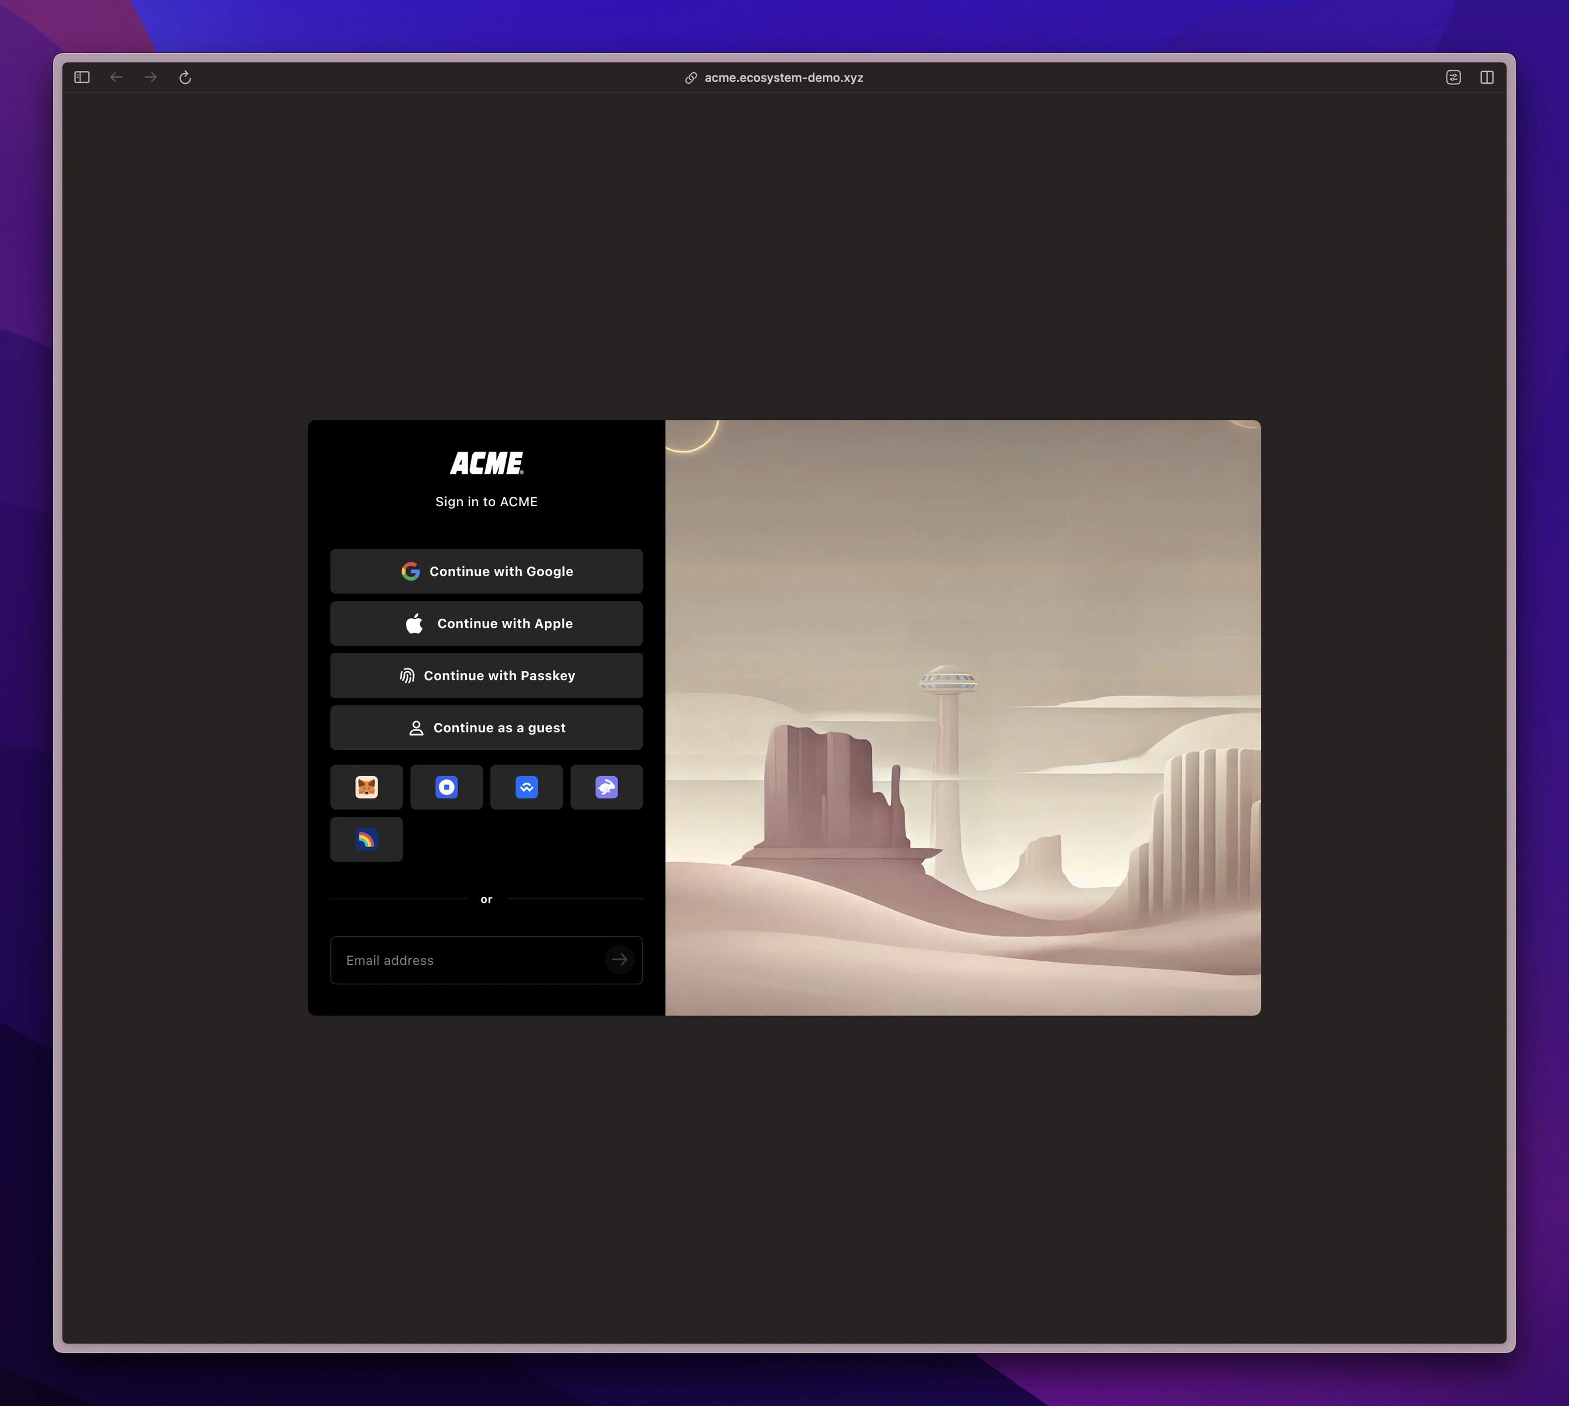Continue as a guest
The height and width of the screenshot is (1406, 1569).
pyautogui.click(x=487, y=728)
